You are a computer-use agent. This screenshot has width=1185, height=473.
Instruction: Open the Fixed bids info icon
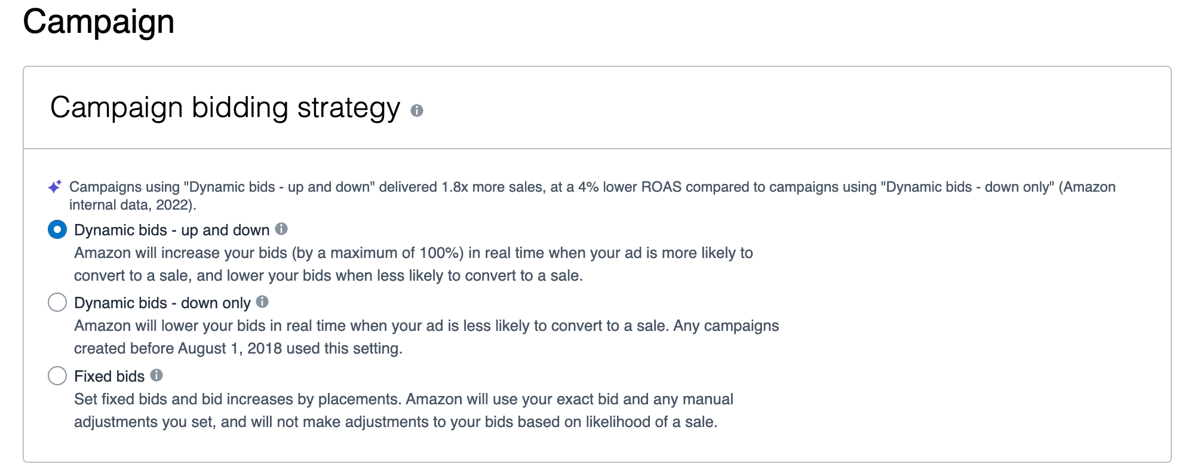coord(156,375)
